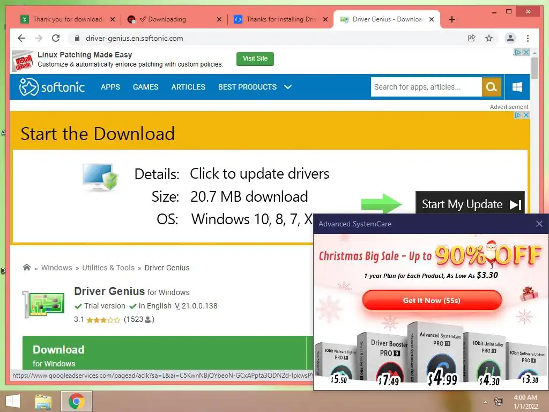Click the IObit Software Updater $3.30 box
The image size is (549, 412).
coord(528,364)
